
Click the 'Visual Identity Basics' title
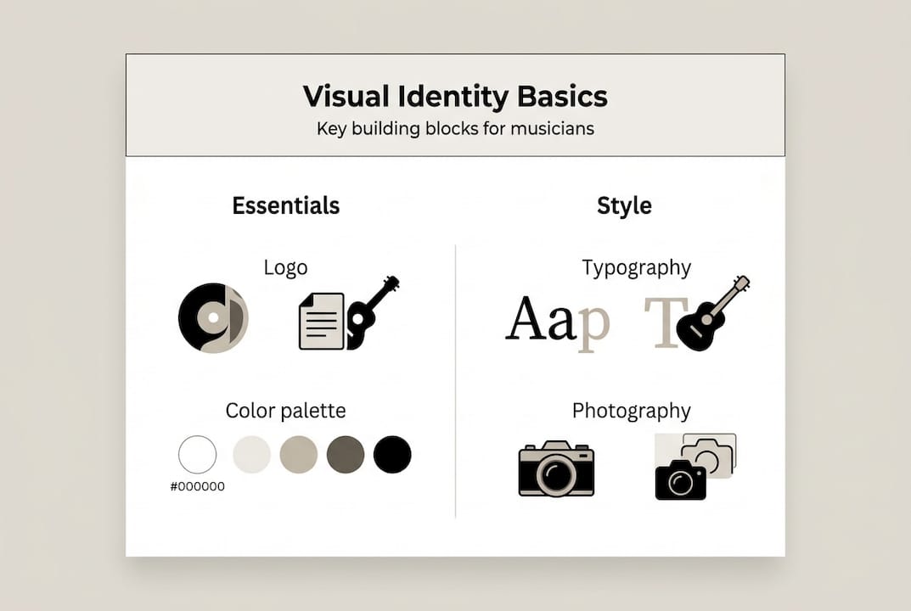455,96
